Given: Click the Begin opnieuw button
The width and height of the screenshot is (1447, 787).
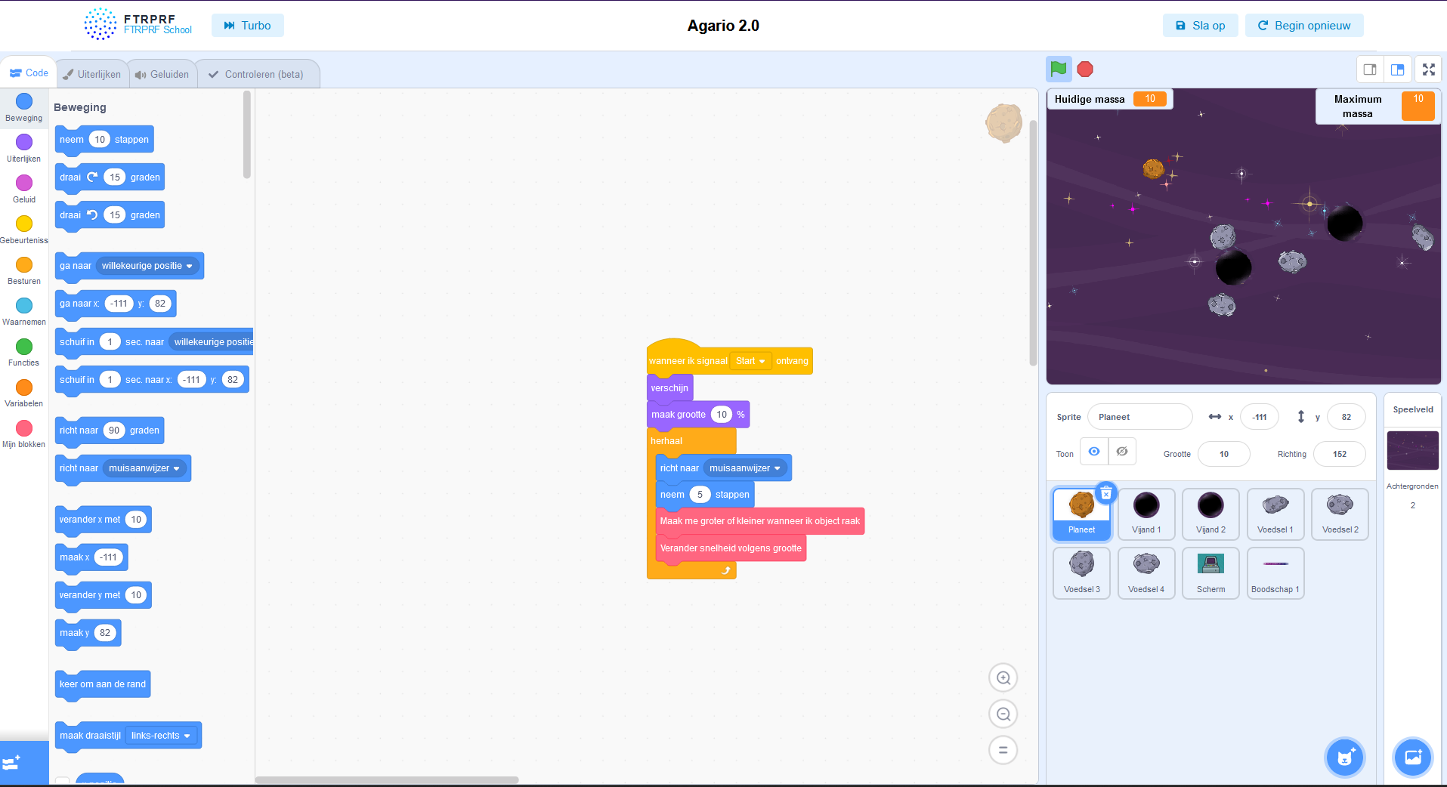Looking at the screenshot, I should [x=1303, y=26].
